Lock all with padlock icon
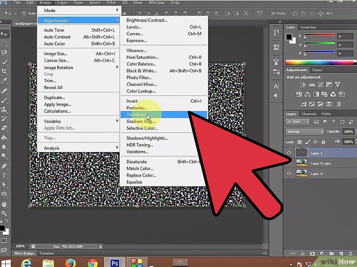 323,142
